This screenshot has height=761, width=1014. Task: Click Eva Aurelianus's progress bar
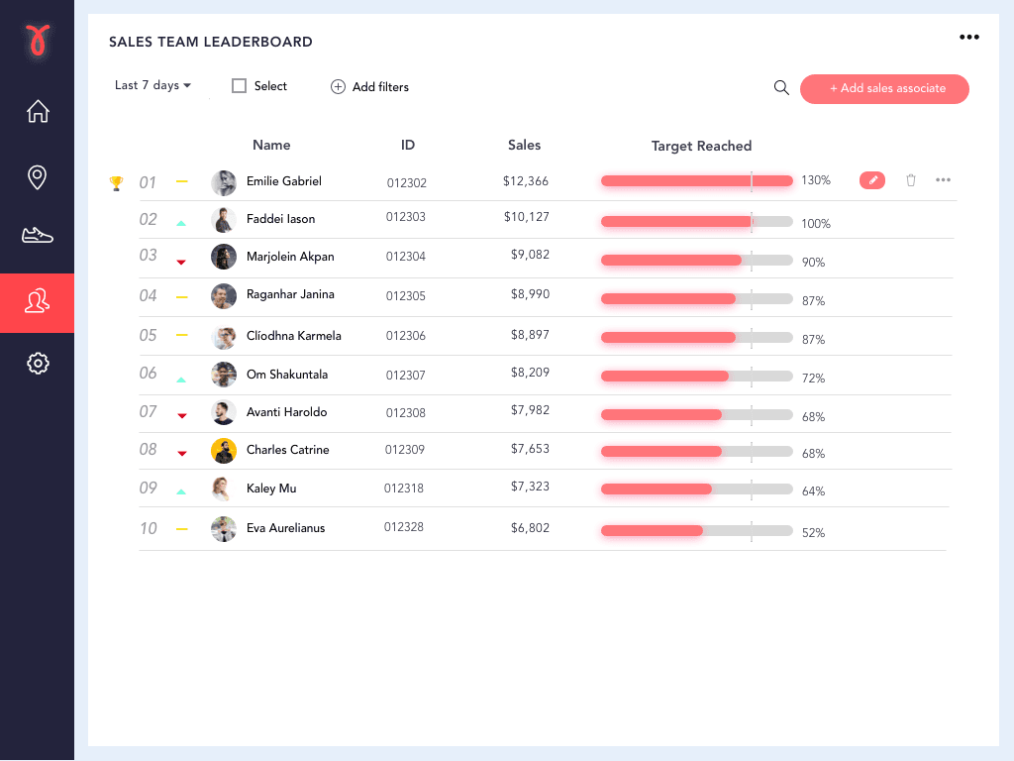pos(694,530)
